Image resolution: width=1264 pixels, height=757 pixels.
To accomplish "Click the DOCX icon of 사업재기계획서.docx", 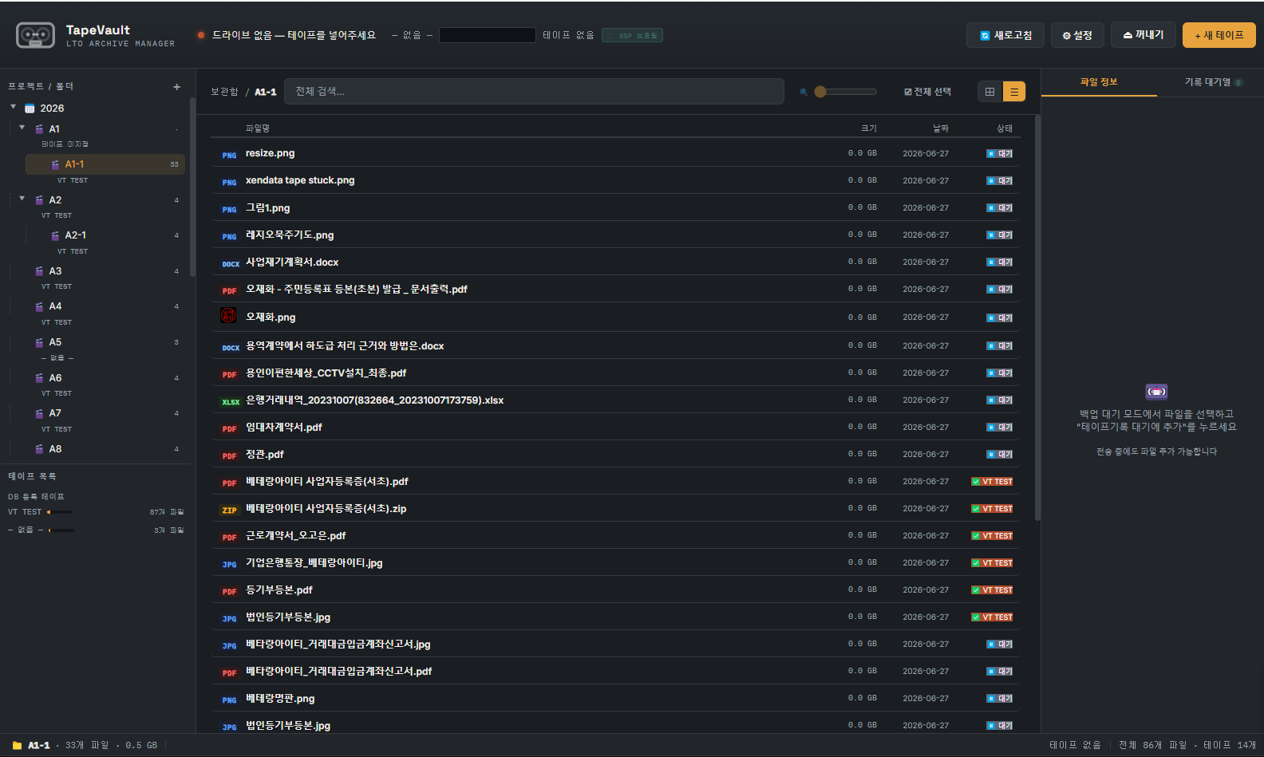I will tap(231, 263).
